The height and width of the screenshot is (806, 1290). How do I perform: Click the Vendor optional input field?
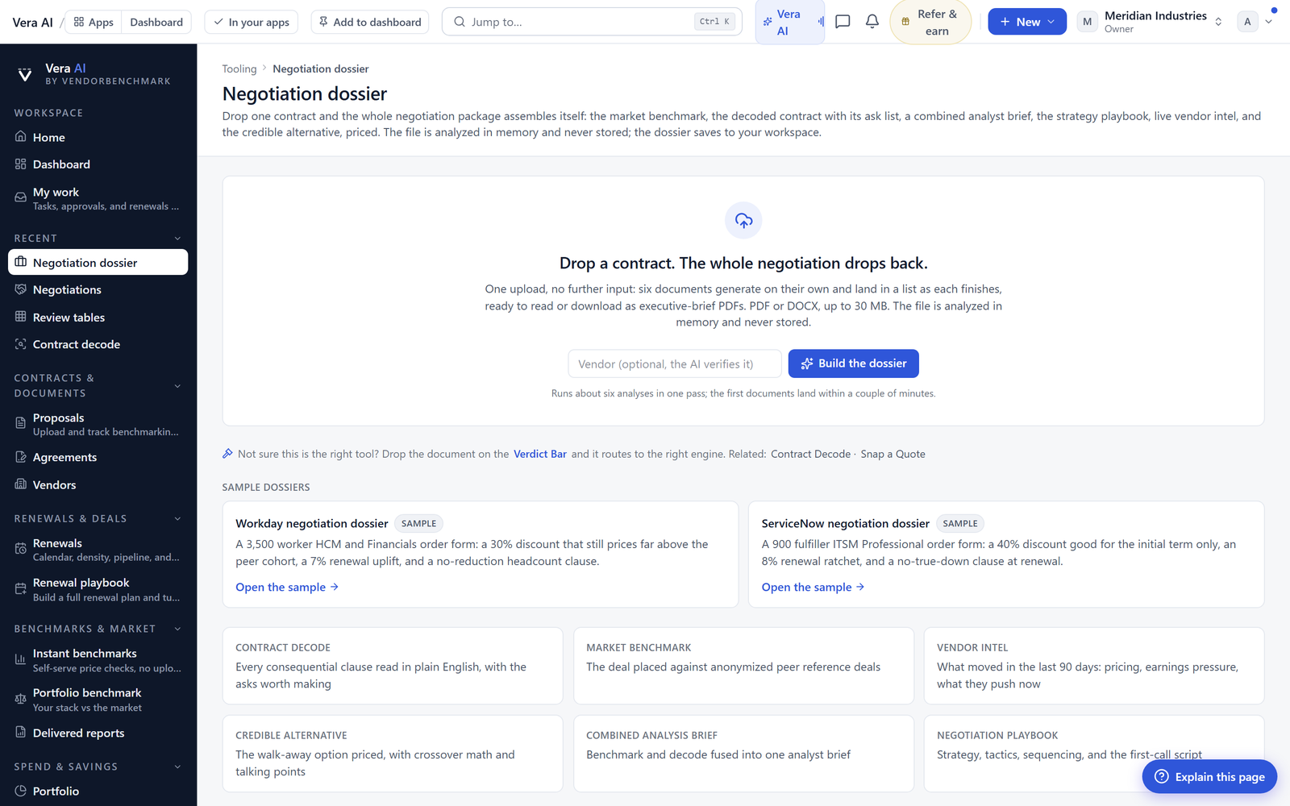pos(675,364)
